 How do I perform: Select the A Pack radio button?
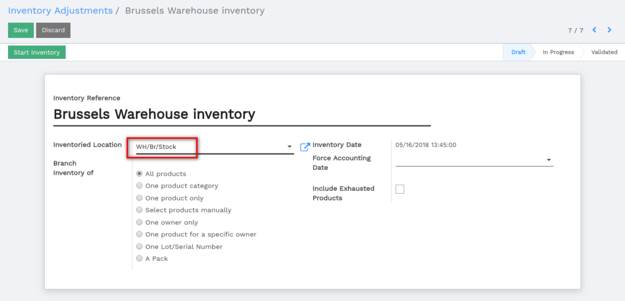pos(139,259)
